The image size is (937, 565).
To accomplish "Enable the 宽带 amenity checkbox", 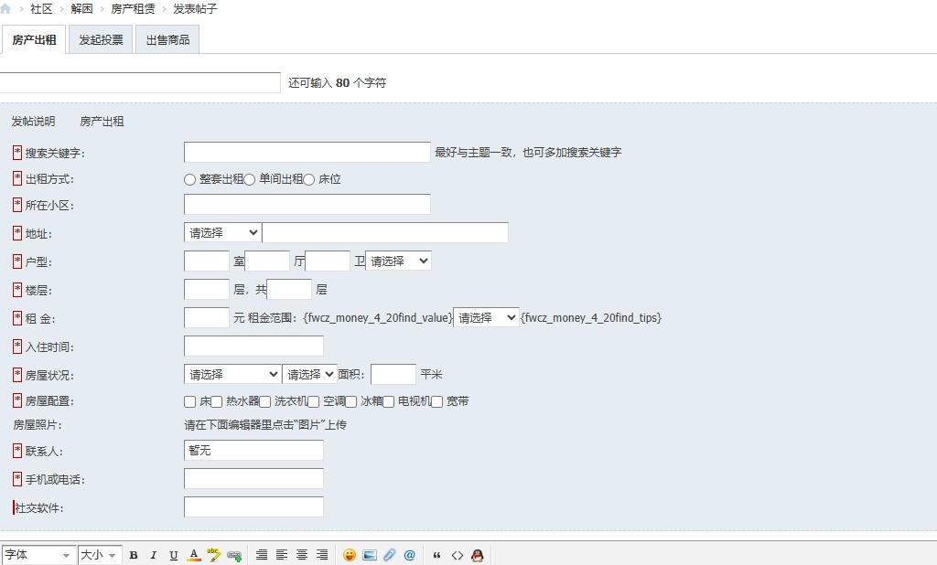I will 437,401.
